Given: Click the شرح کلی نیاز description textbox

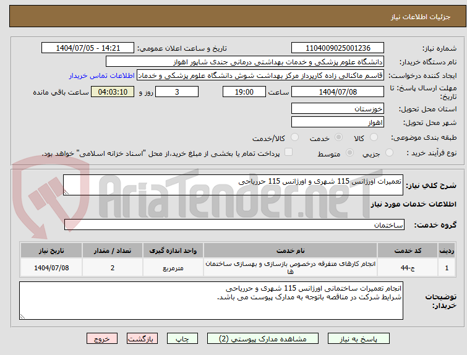Looking at the screenshot, I should (233, 185).
